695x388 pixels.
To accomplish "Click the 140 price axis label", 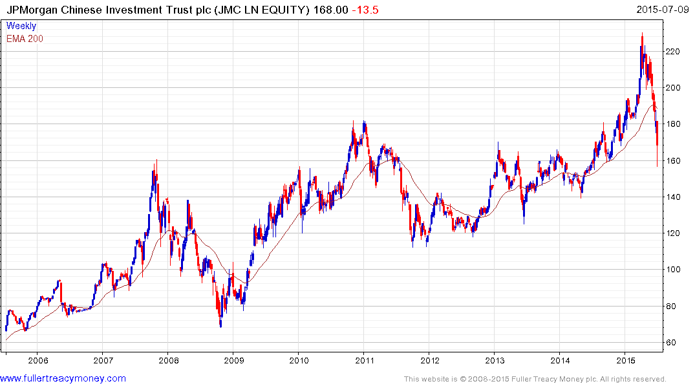I will pyautogui.click(x=673, y=197).
